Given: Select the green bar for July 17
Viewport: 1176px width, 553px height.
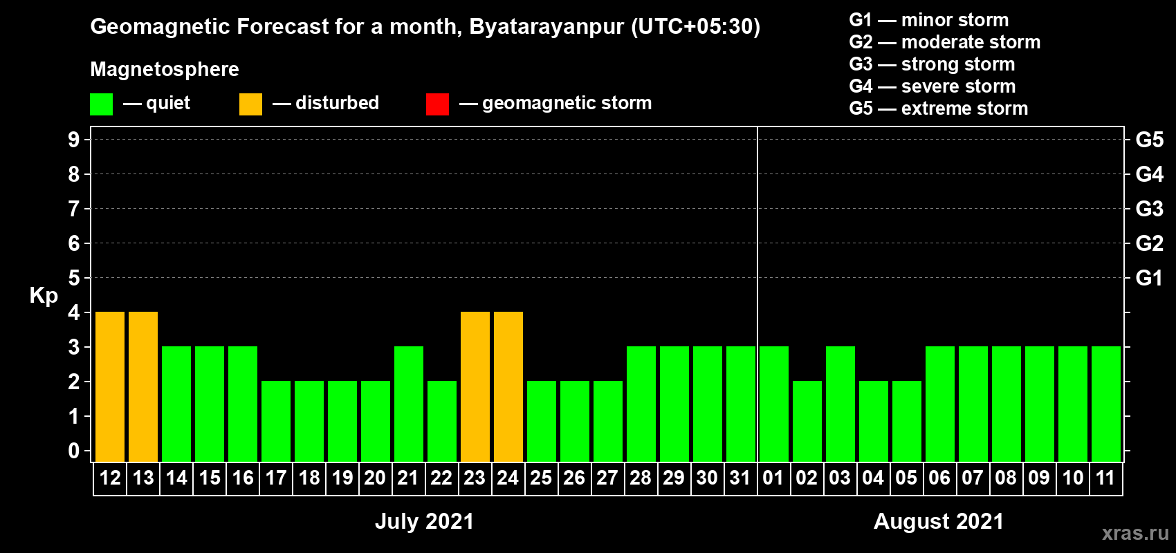Looking at the screenshot, I should 276,421.
